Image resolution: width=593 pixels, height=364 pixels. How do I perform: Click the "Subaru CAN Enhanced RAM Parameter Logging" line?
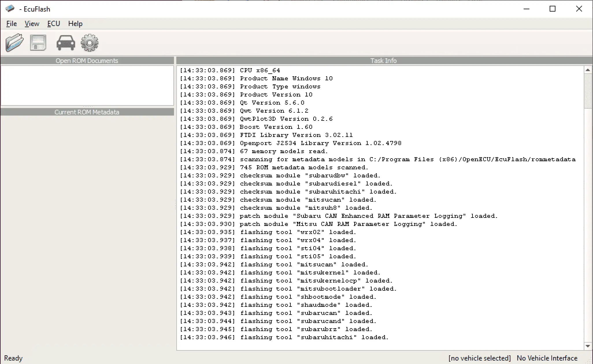tap(339, 216)
